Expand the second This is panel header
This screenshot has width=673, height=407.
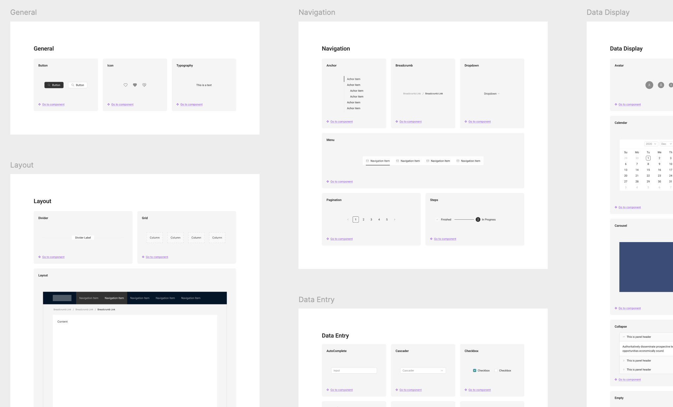pyautogui.click(x=646, y=360)
